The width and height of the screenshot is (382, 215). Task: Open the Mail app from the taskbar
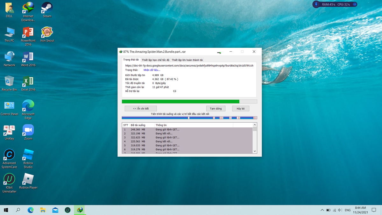pos(55,210)
